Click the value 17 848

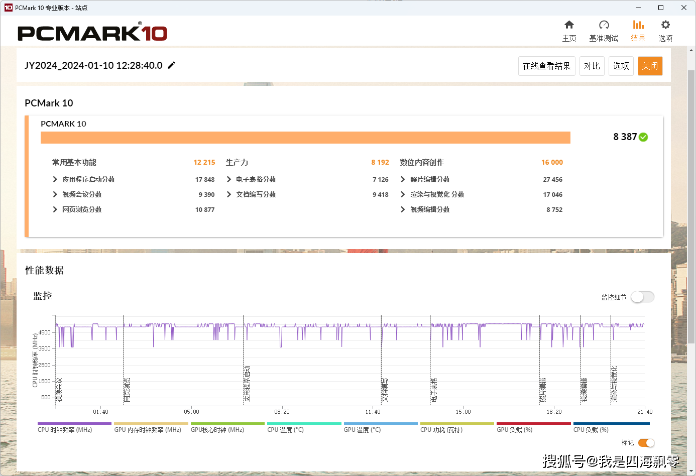205,179
